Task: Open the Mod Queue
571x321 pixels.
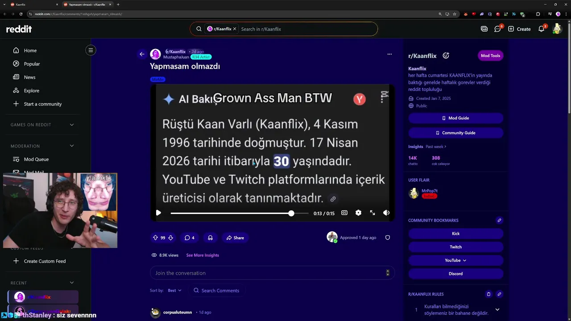Action: (36, 159)
